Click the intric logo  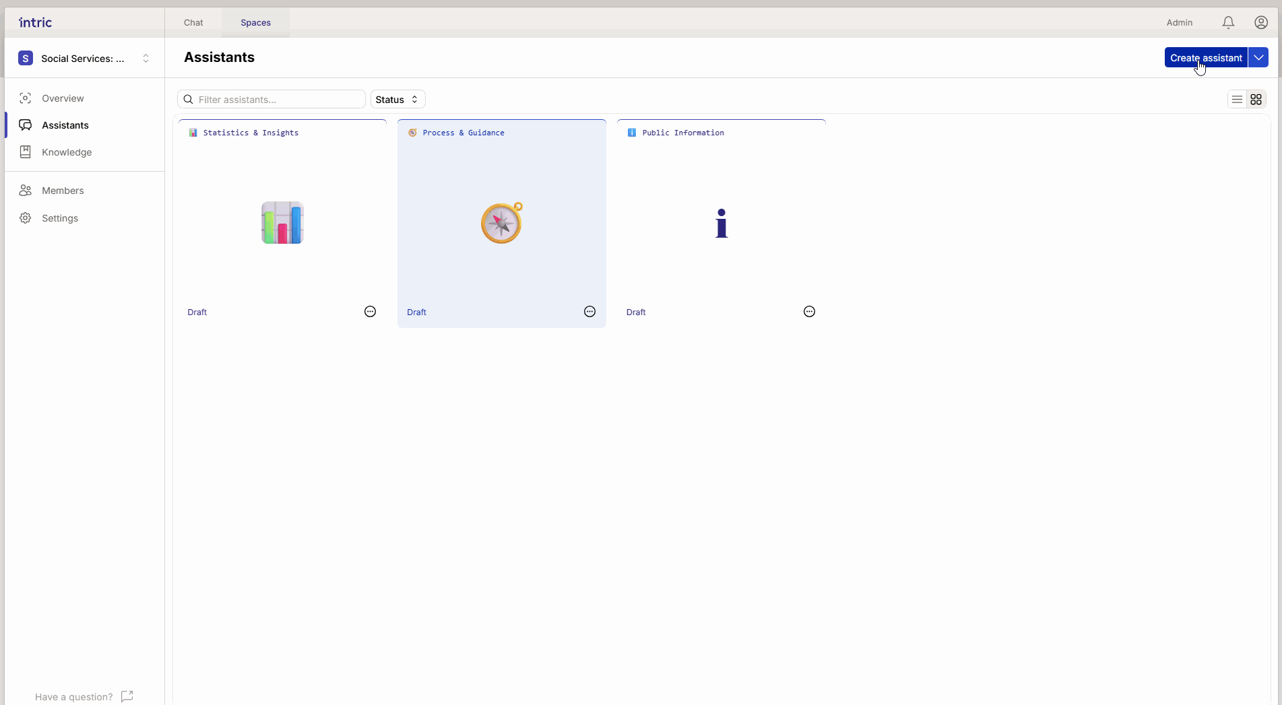36,22
